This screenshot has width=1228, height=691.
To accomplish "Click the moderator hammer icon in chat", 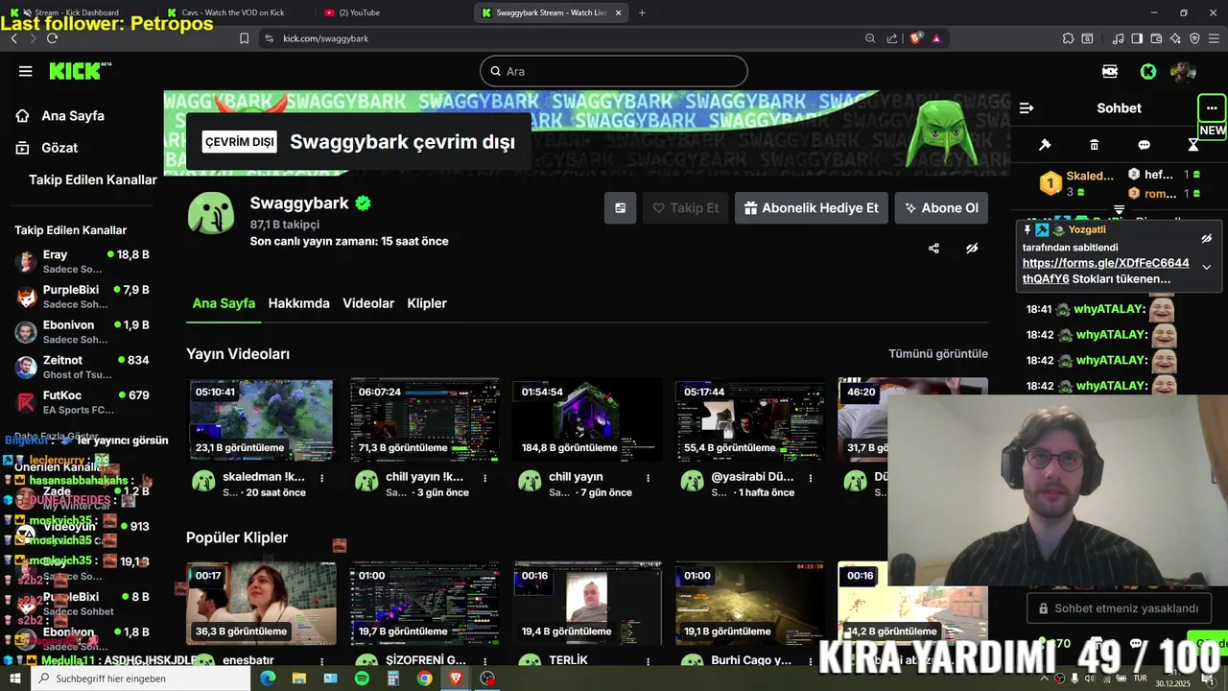I will click(x=1045, y=145).
